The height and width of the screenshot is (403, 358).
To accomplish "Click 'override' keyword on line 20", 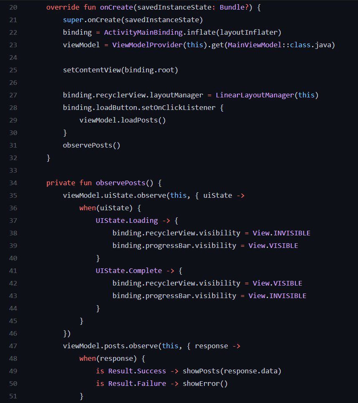I will pyautogui.click(x=63, y=7).
